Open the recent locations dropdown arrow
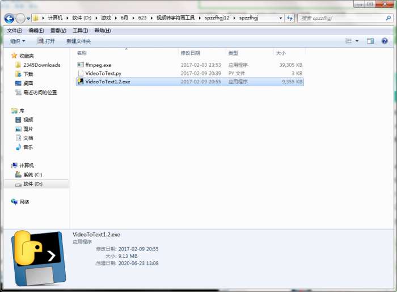Screen dimensions: 397x292 (x=28, y=19)
